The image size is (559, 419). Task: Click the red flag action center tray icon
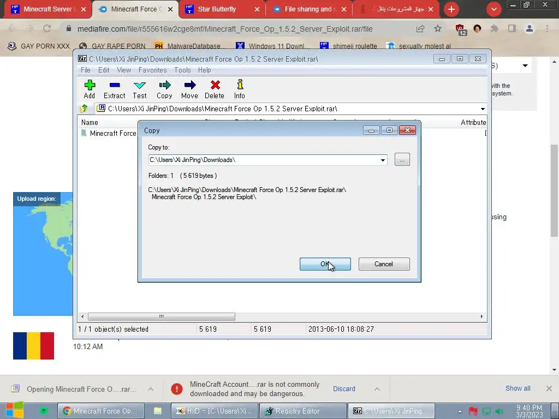click(473, 411)
